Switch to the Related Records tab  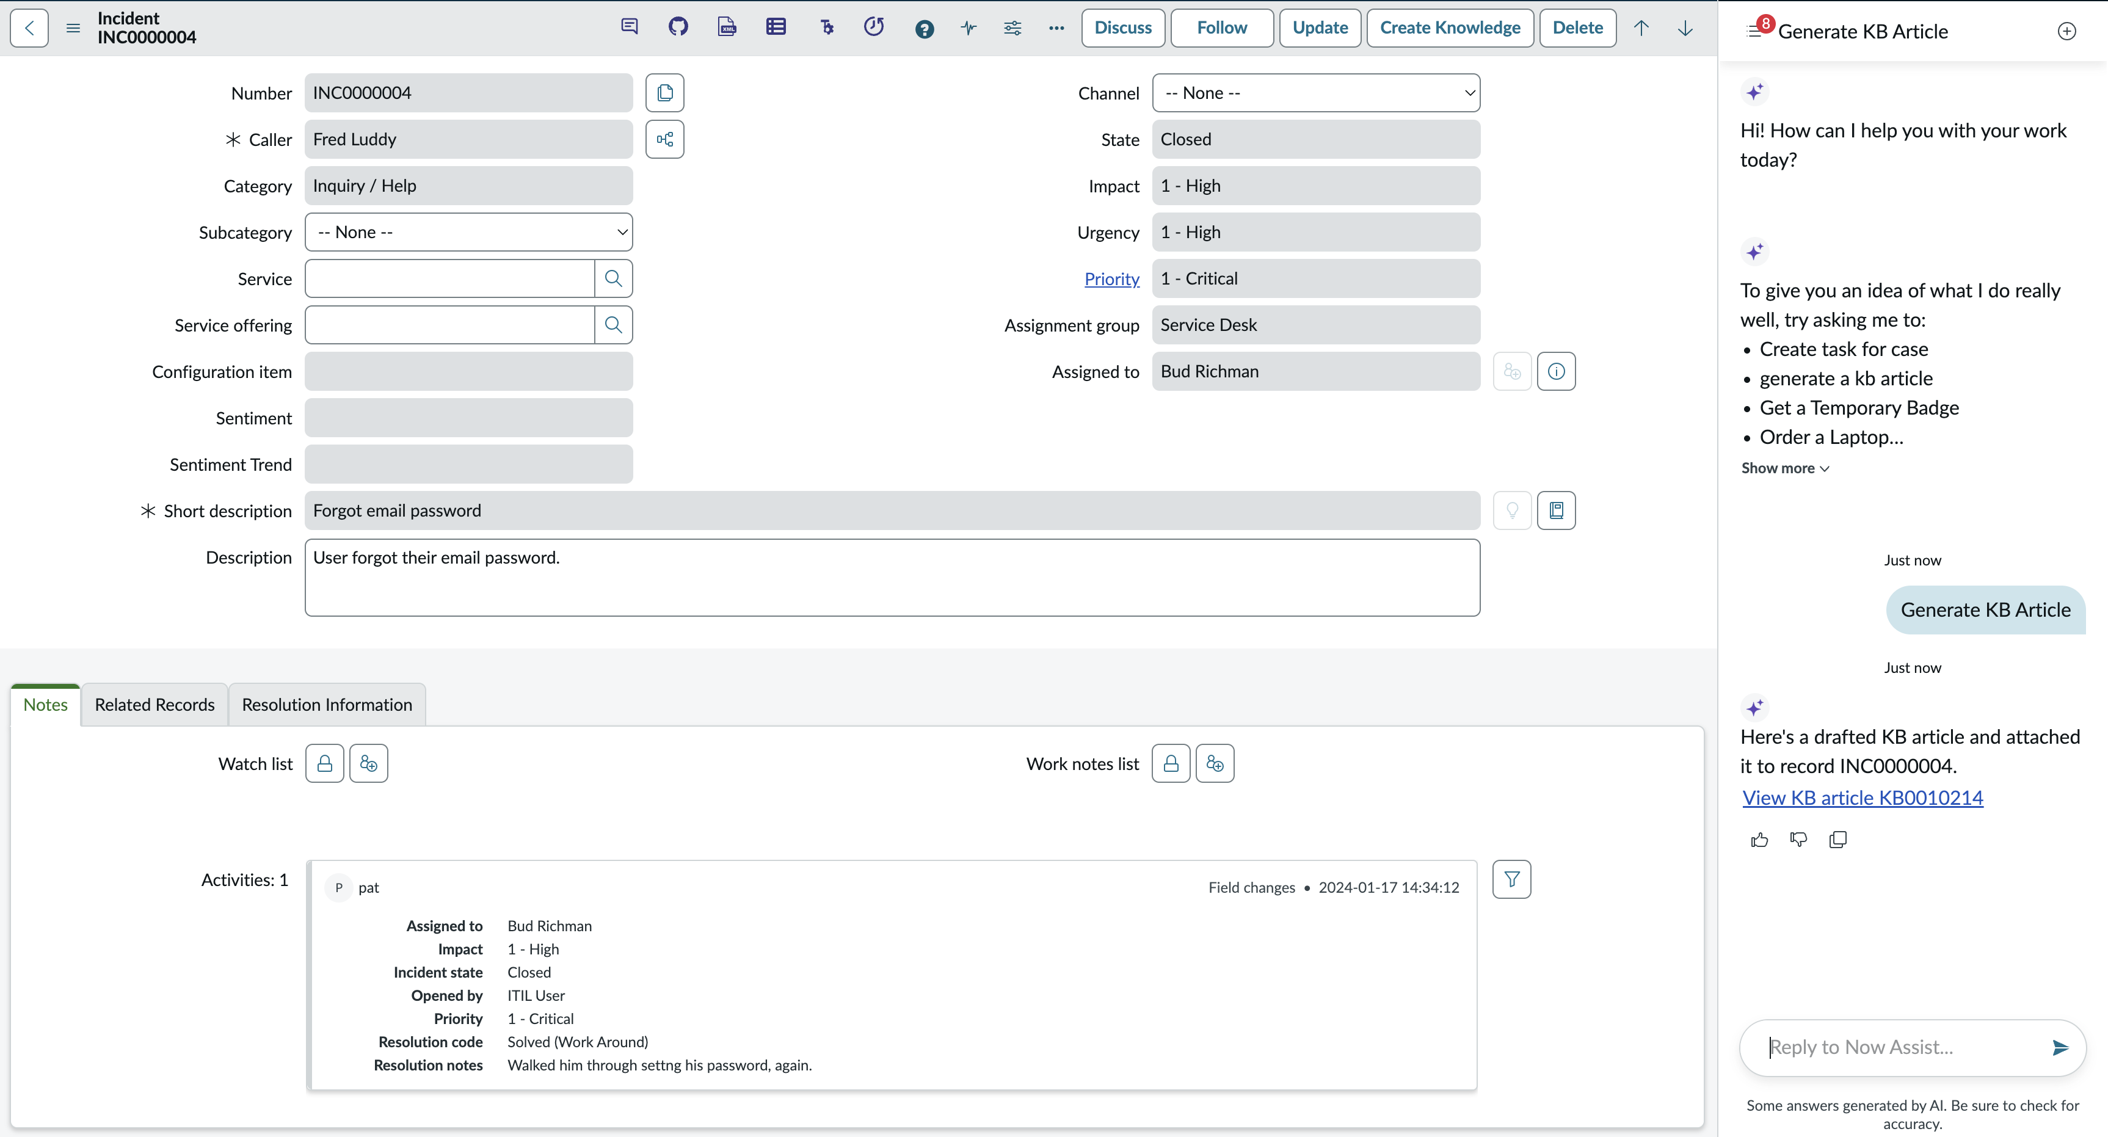point(154,705)
